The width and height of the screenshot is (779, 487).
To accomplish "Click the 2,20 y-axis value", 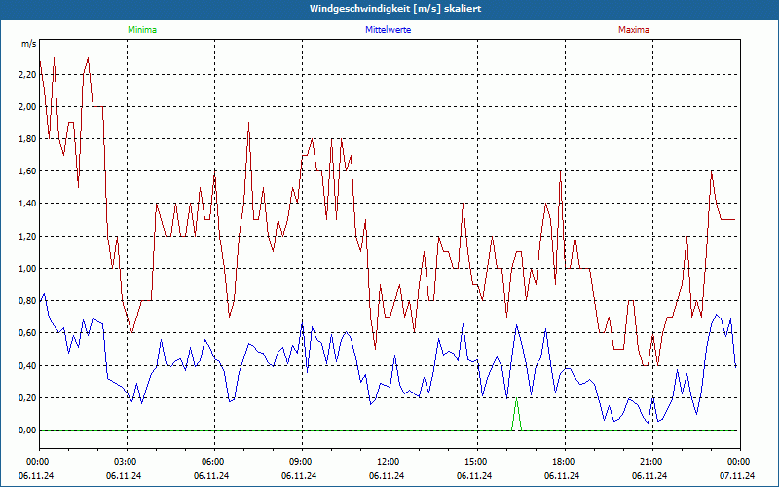I will [x=27, y=75].
